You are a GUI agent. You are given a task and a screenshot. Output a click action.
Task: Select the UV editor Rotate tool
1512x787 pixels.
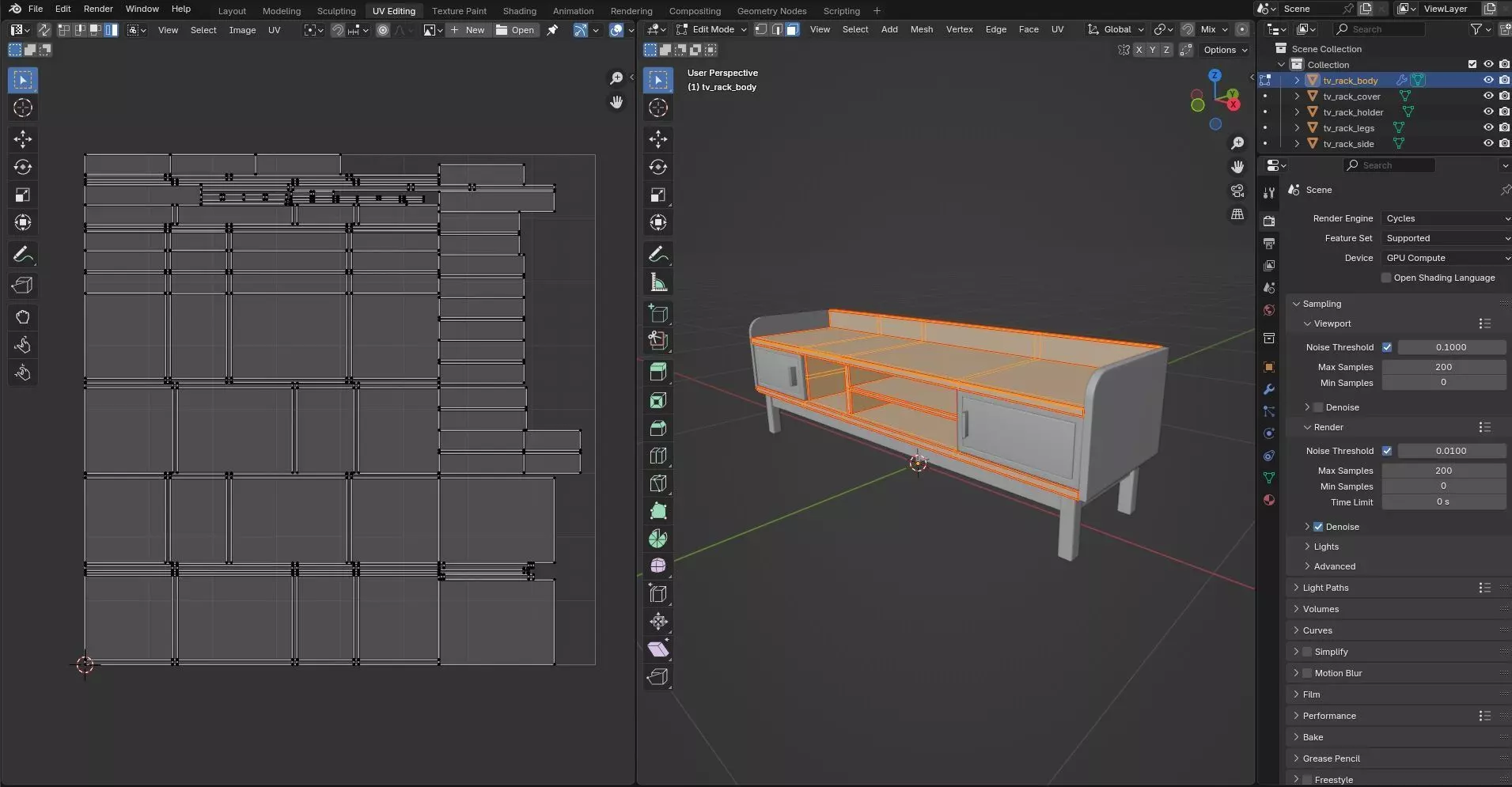pos(23,167)
